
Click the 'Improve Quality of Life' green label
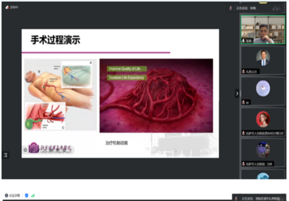[x=126, y=69]
